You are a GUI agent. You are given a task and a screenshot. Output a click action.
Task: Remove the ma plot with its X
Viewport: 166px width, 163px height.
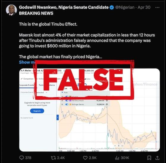click(x=62, y=101)
